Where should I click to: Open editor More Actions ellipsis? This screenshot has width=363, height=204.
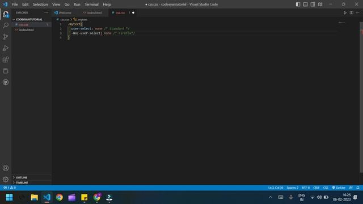point(358,12)
